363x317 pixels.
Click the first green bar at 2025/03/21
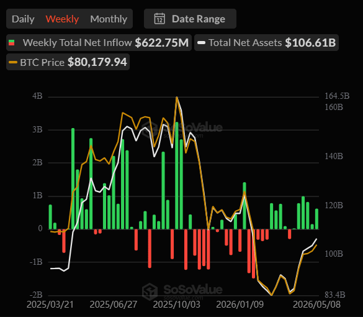[50, 217]
